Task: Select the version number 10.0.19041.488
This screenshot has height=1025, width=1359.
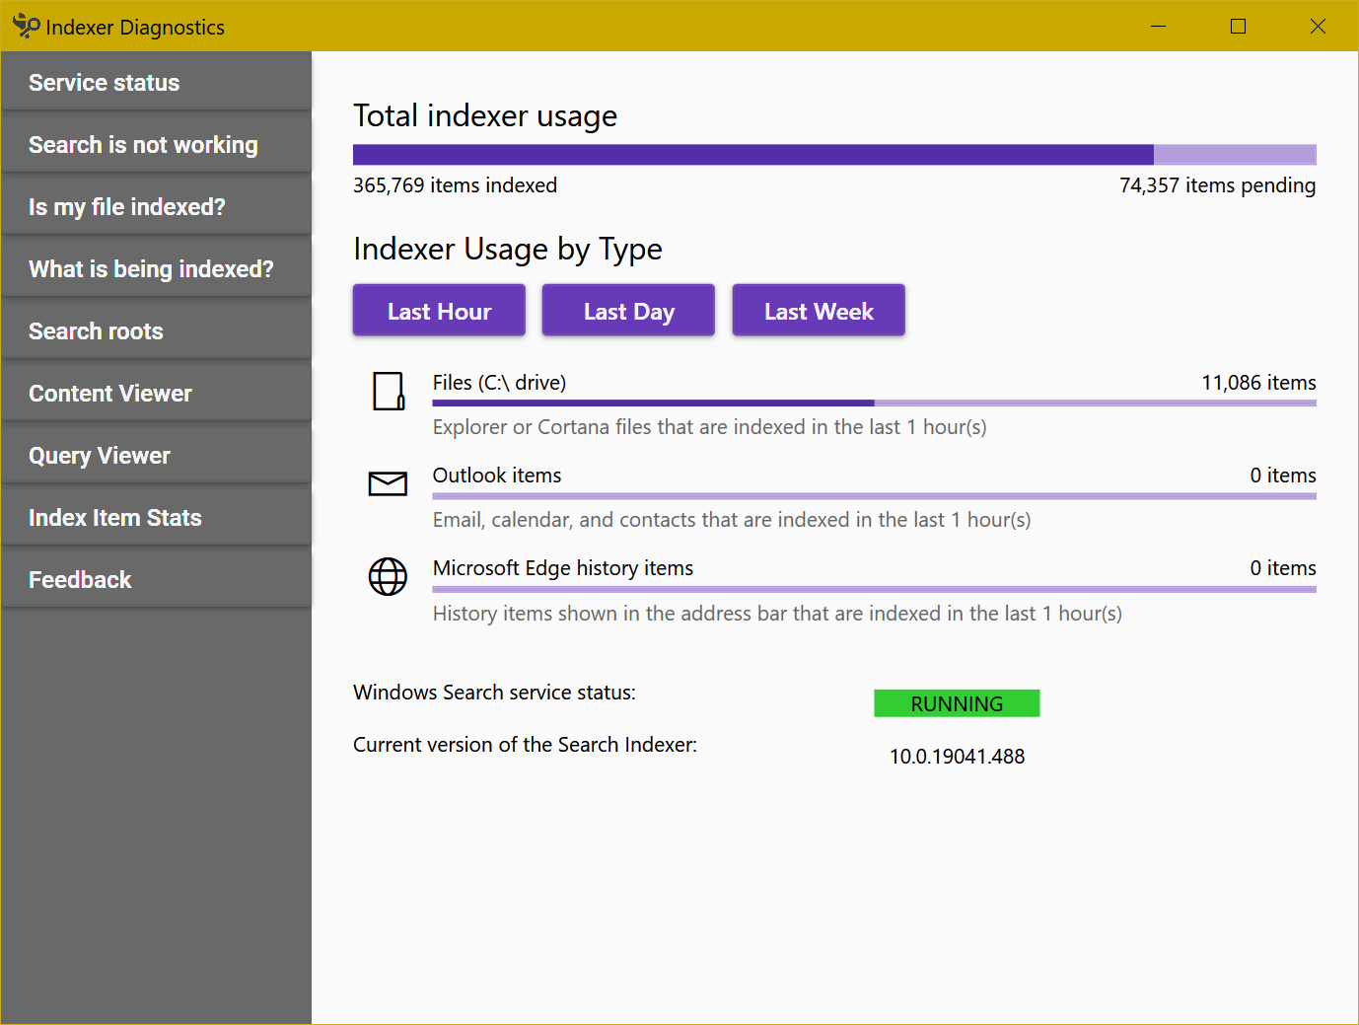Action: pyautogui.click(x=957, y=757)
